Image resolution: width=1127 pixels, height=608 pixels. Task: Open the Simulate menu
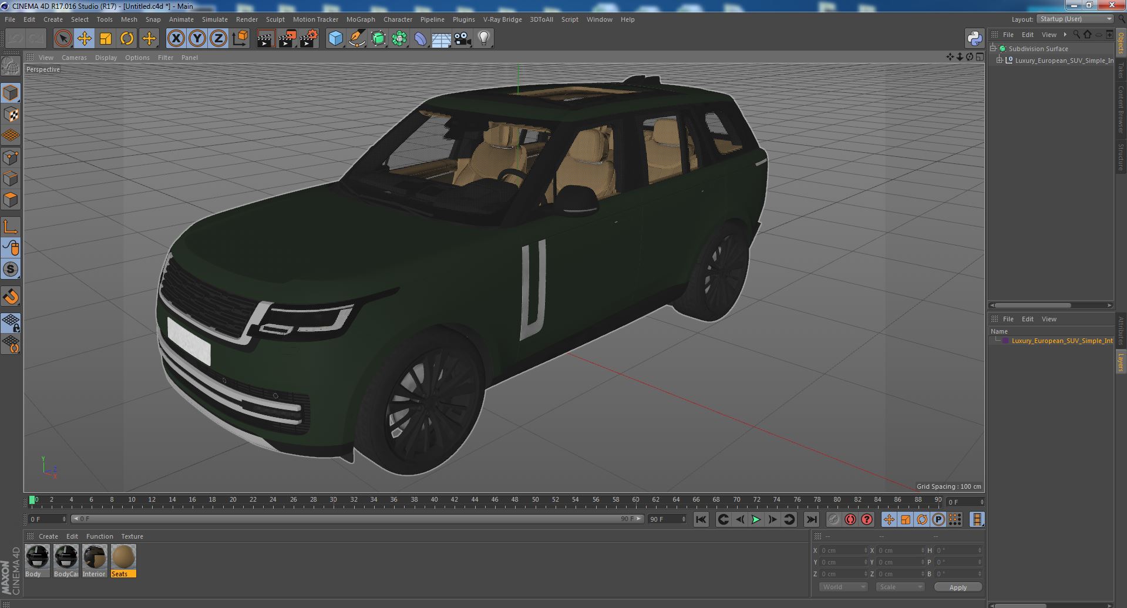[x=215, y=19]
